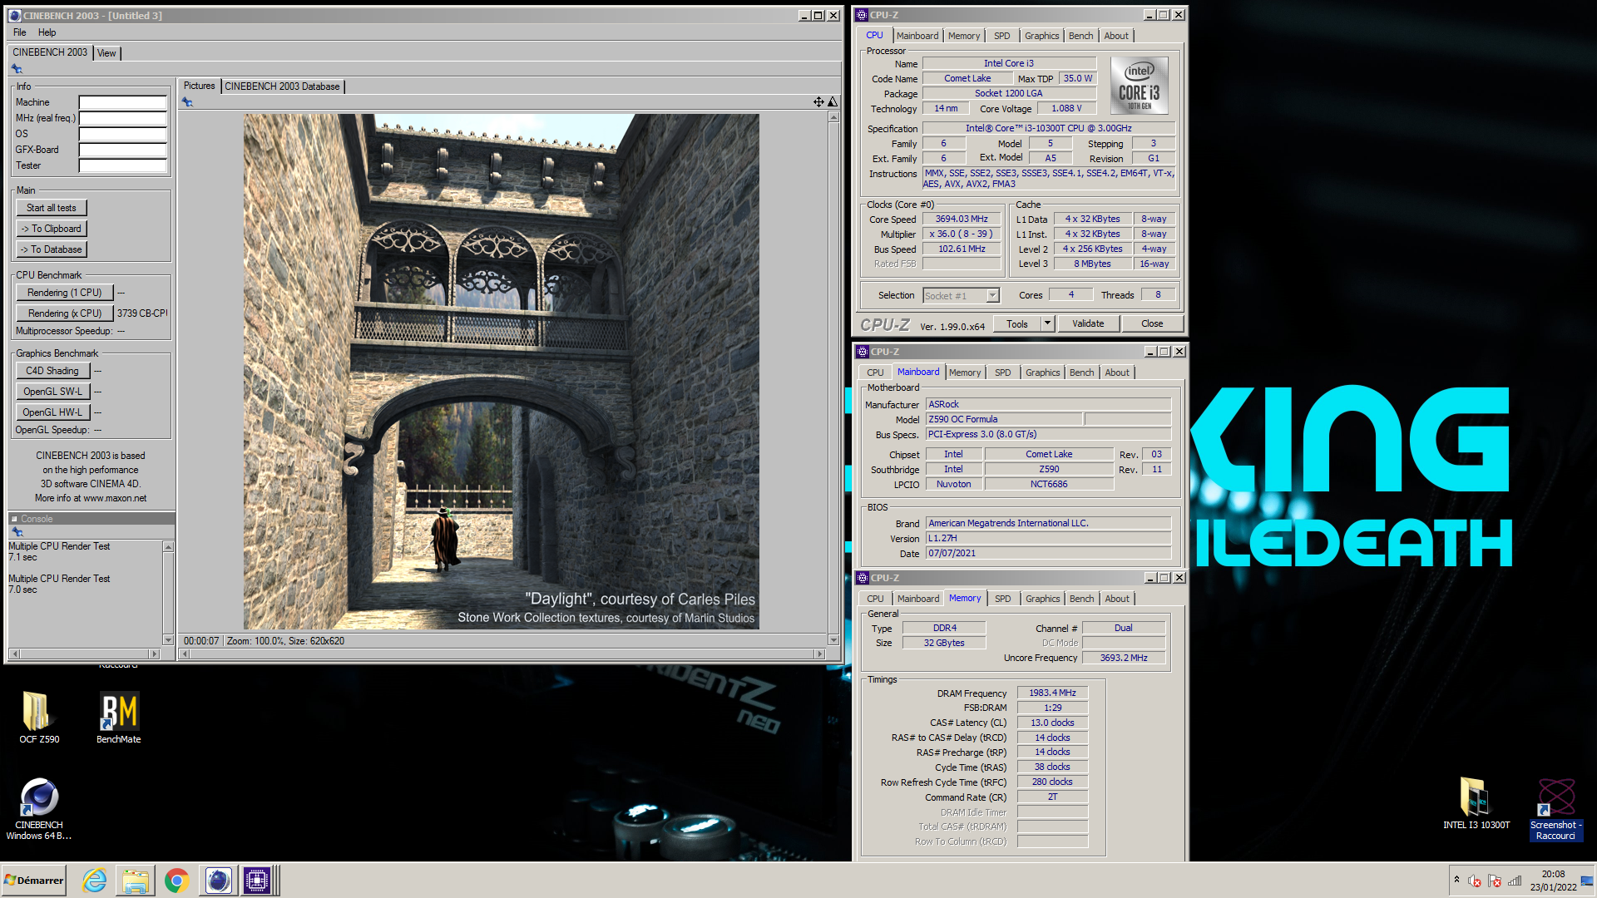Viewport: 1597px width, 898px height.
Task: Click the Machine input field
Action: click(x=123, y=102)
